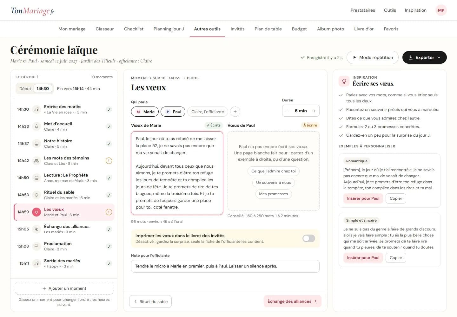Click the music icon for Sortie des mariés
This screenshot has width=457, height=317.
pyautogui.click(x=36, y=263)
